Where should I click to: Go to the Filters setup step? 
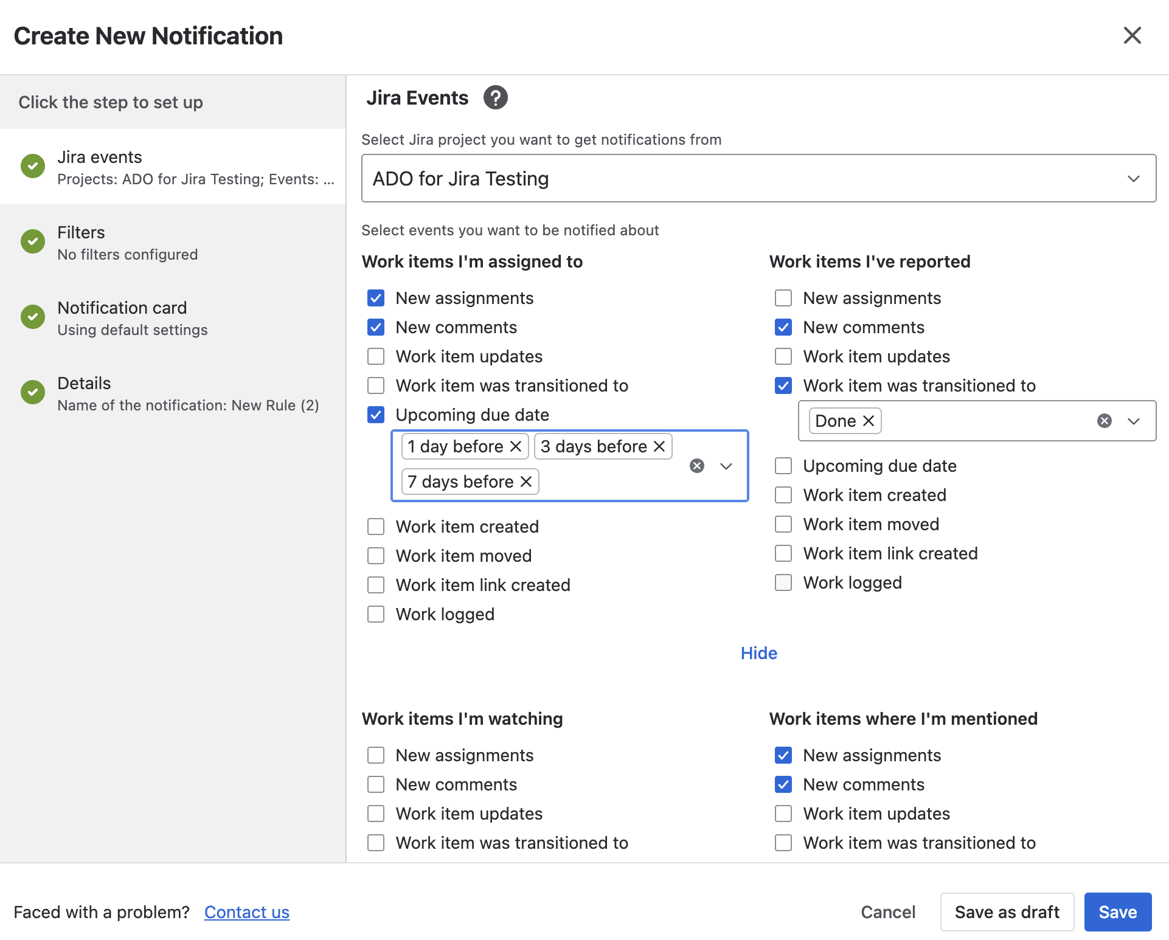(x=173, y=242)
